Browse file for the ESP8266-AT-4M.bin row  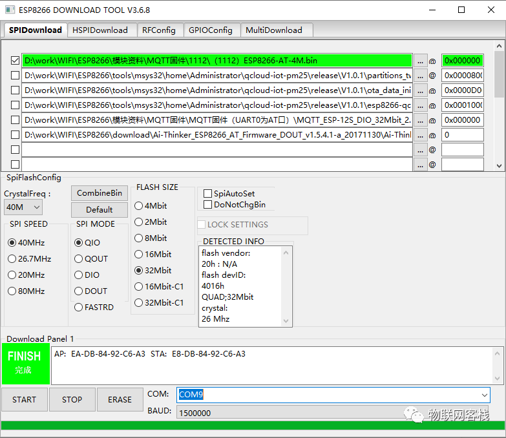click(420, 61)
